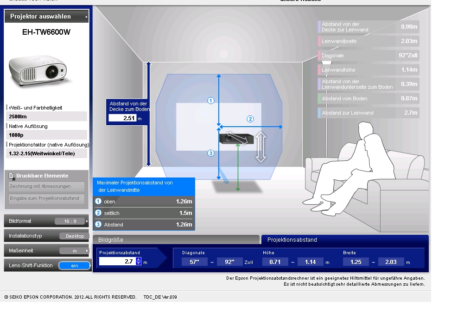Click the green floor-distance arrow
The height and width of the screenshot is (312, 451).
[x=238, y=167]
